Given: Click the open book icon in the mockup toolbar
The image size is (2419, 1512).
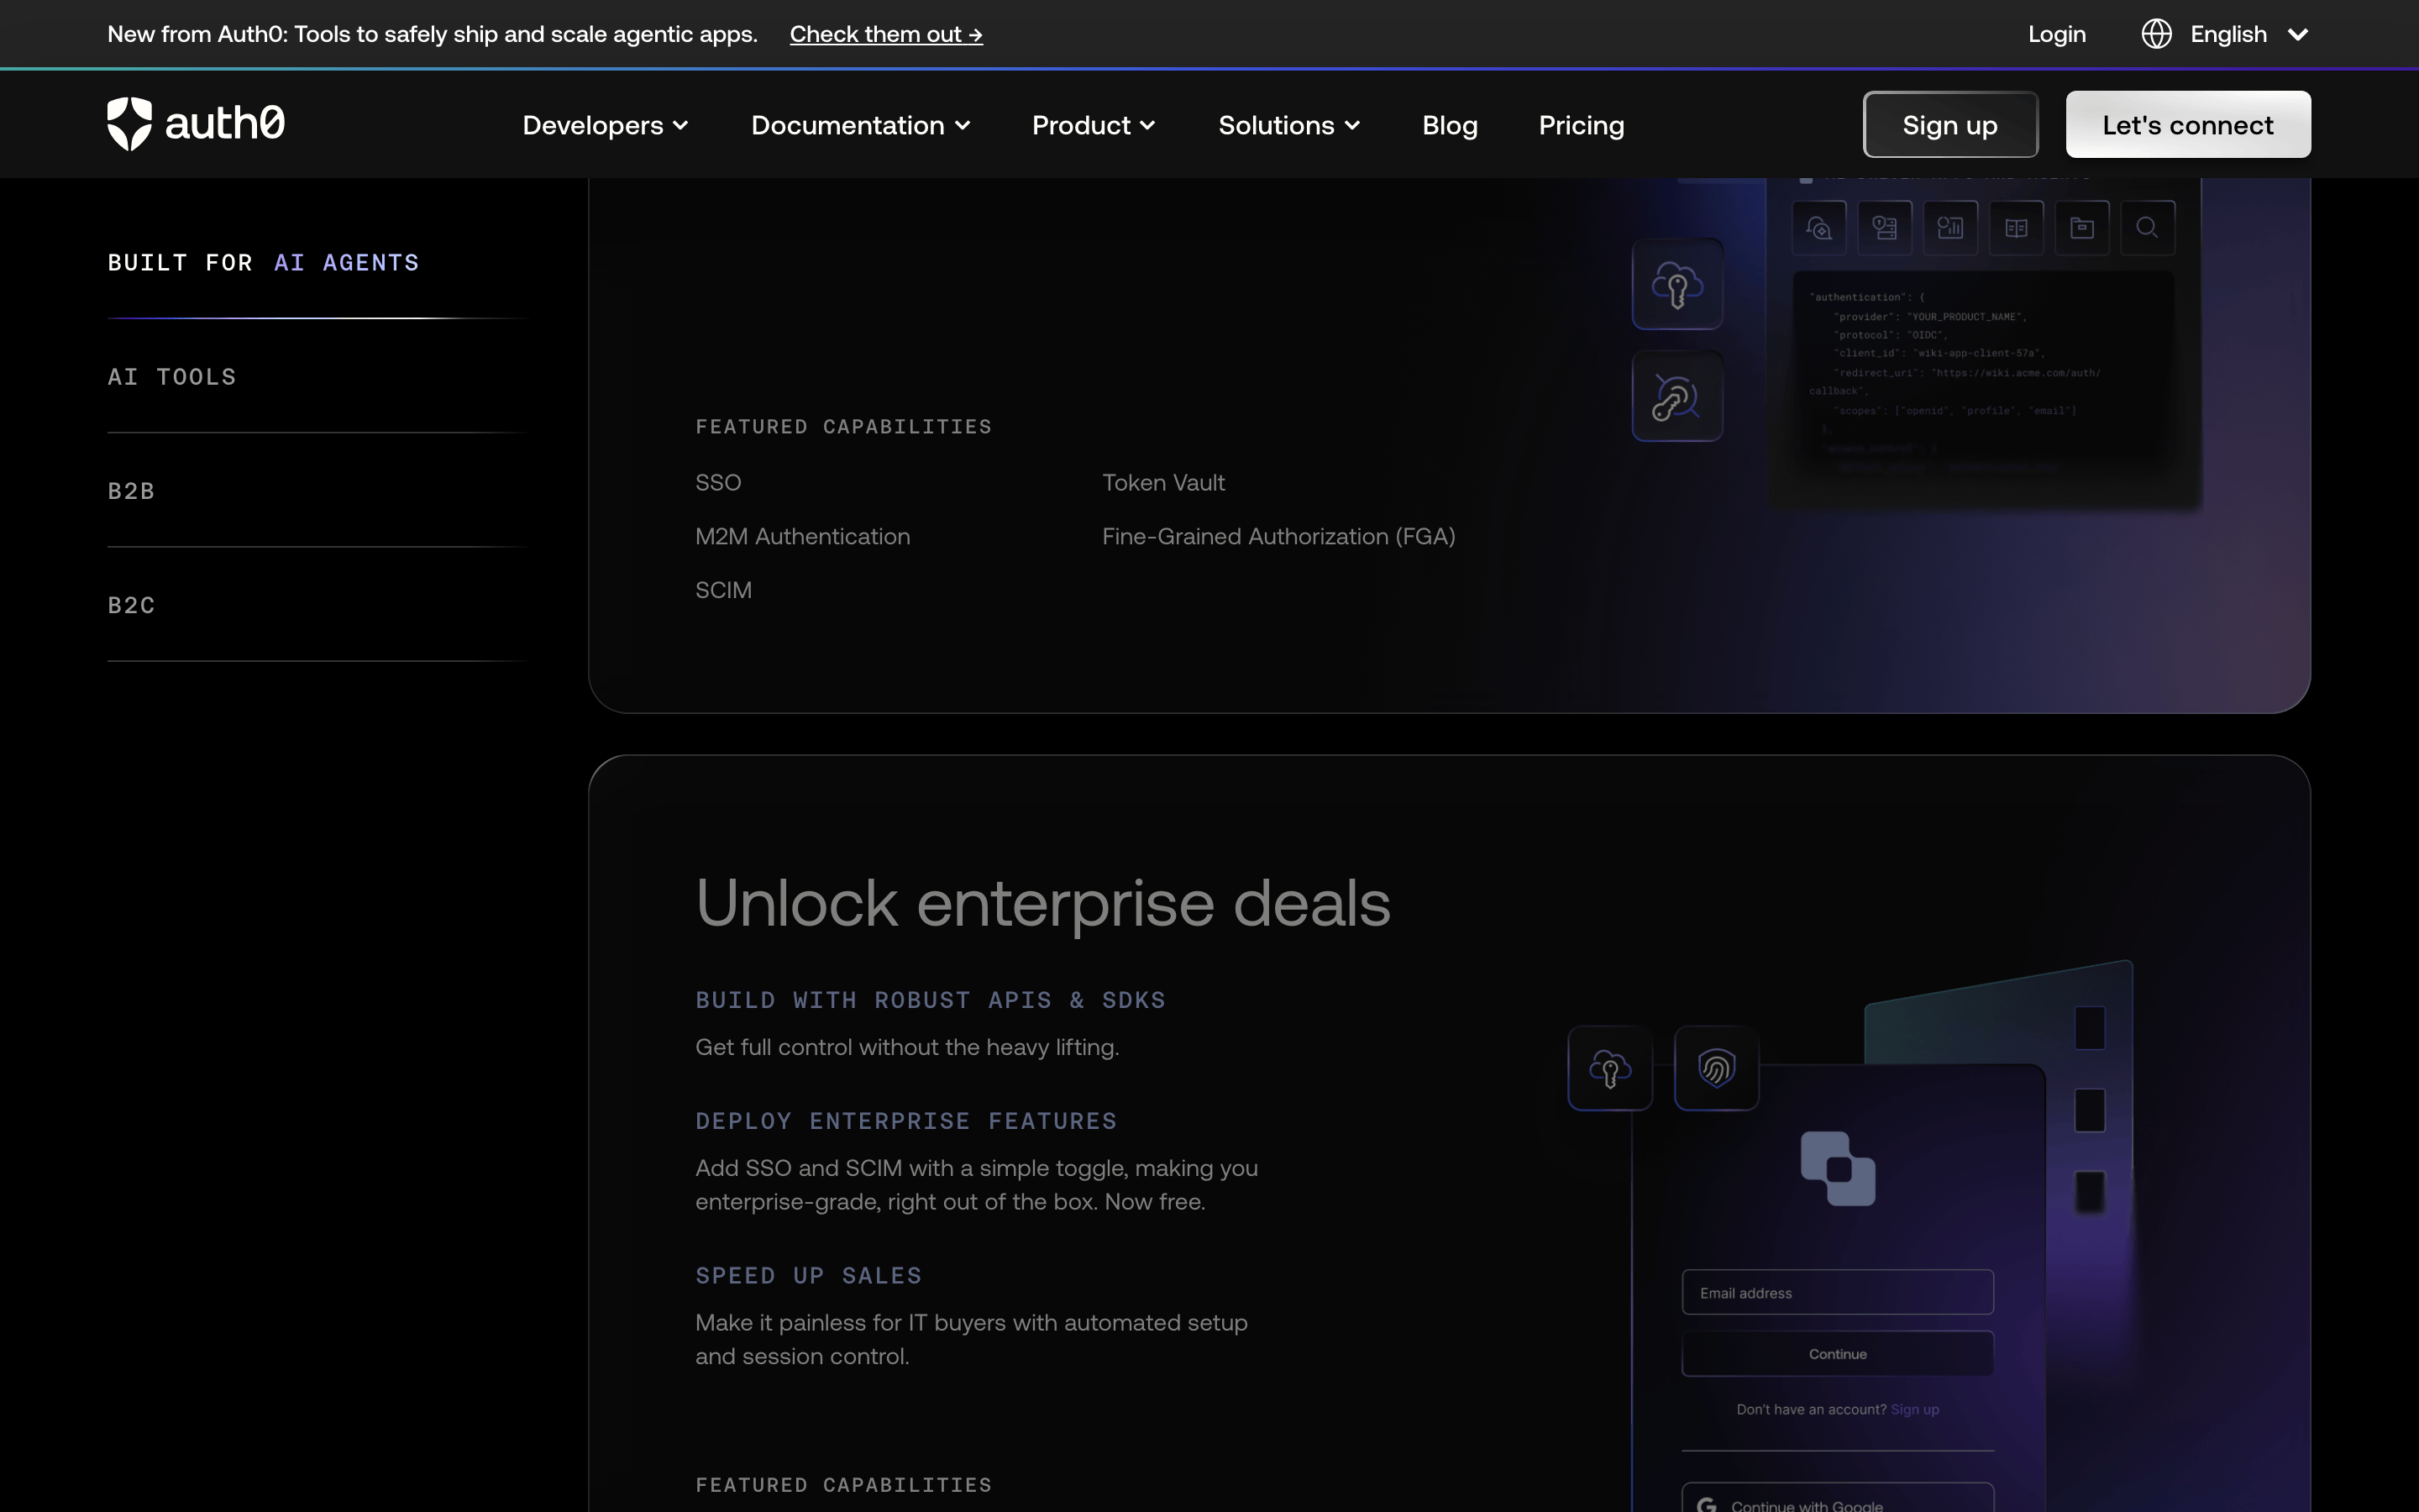Looking at the screenshot, I should (2016, 228).
